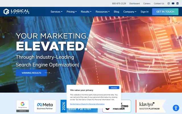Viewport: 182px width, 114px height.
Task: Click the Klaviyo Master Platinum badge
Action: (x=151, y=106)
